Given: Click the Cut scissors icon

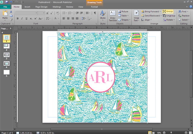Looking at the screenshot, I should click(11, 12).
